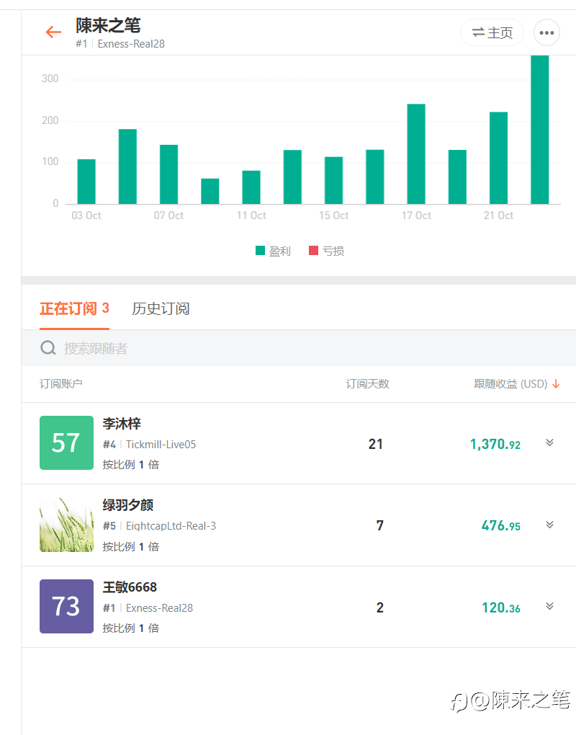Click Tickmill-Live05 account label
576x735 pixels.
pyautogui.click(x=161, y=445)
